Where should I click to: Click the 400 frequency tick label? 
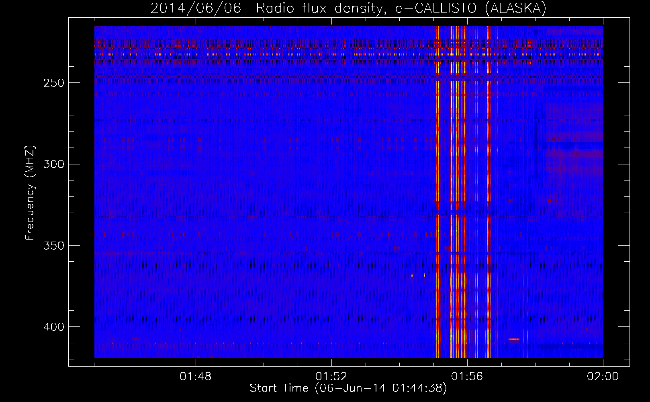tap(53, 327)
